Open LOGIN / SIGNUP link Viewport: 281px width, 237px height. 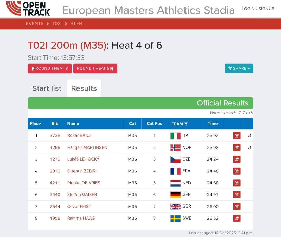(x=258, y=9)
